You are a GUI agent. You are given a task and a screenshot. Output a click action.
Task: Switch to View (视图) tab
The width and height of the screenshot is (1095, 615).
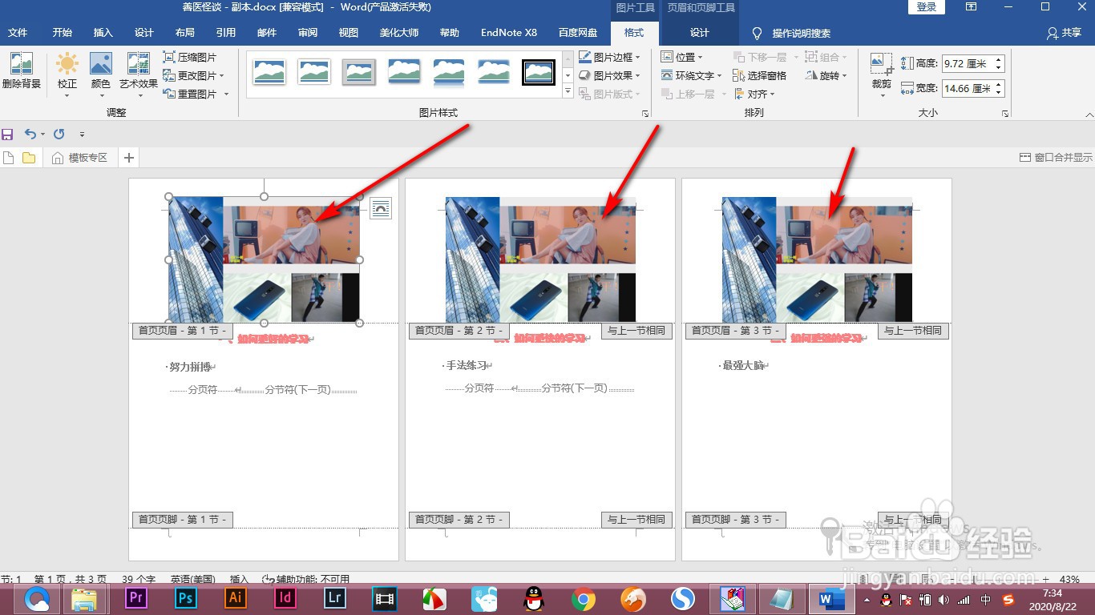(349, 33)
